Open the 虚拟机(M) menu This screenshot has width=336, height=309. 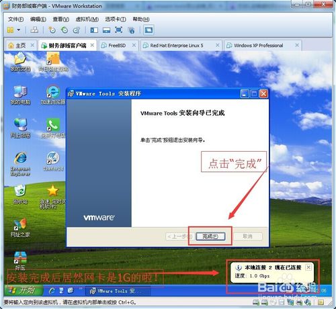coord(87,19)
